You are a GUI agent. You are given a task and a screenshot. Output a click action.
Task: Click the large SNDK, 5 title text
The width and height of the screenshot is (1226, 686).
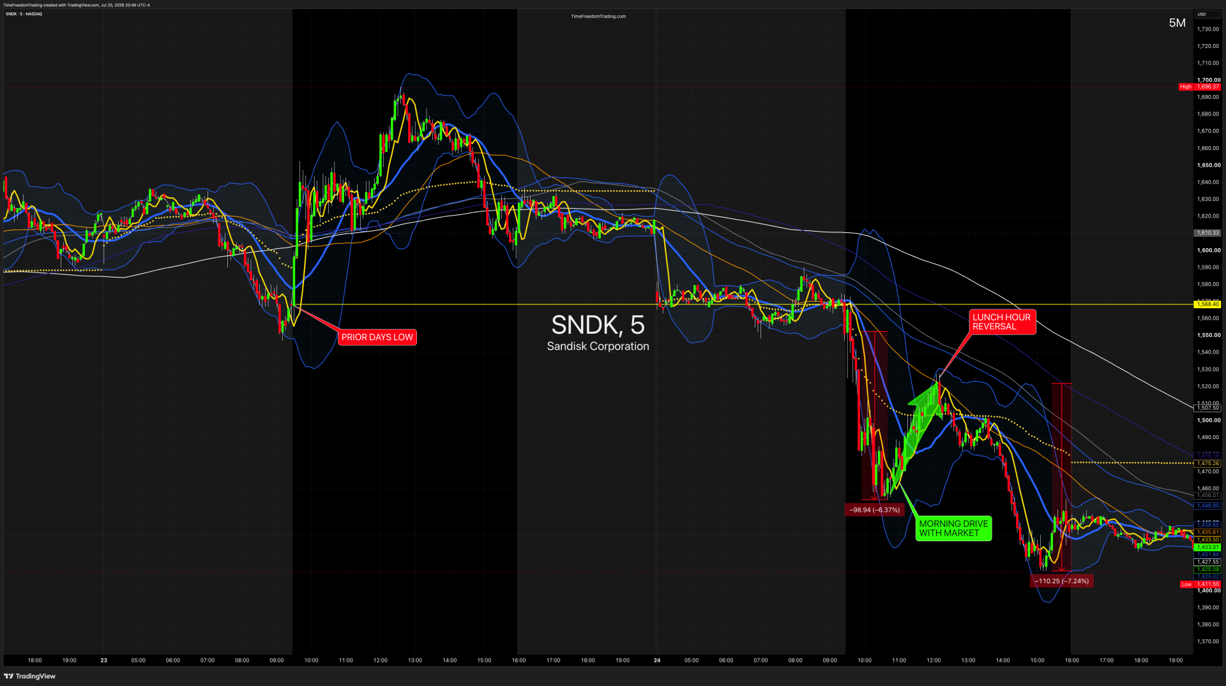pyautogui.click(x=598, y=325)
